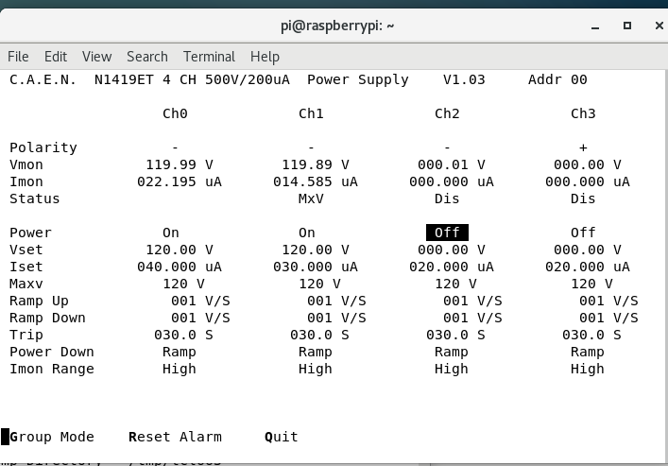
Task: Open the Terminal menu
Action: point(209,57)
